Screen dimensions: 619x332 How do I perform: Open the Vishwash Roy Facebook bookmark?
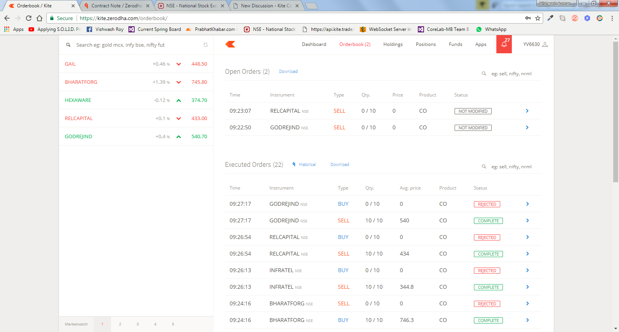(x=105, y=29)
